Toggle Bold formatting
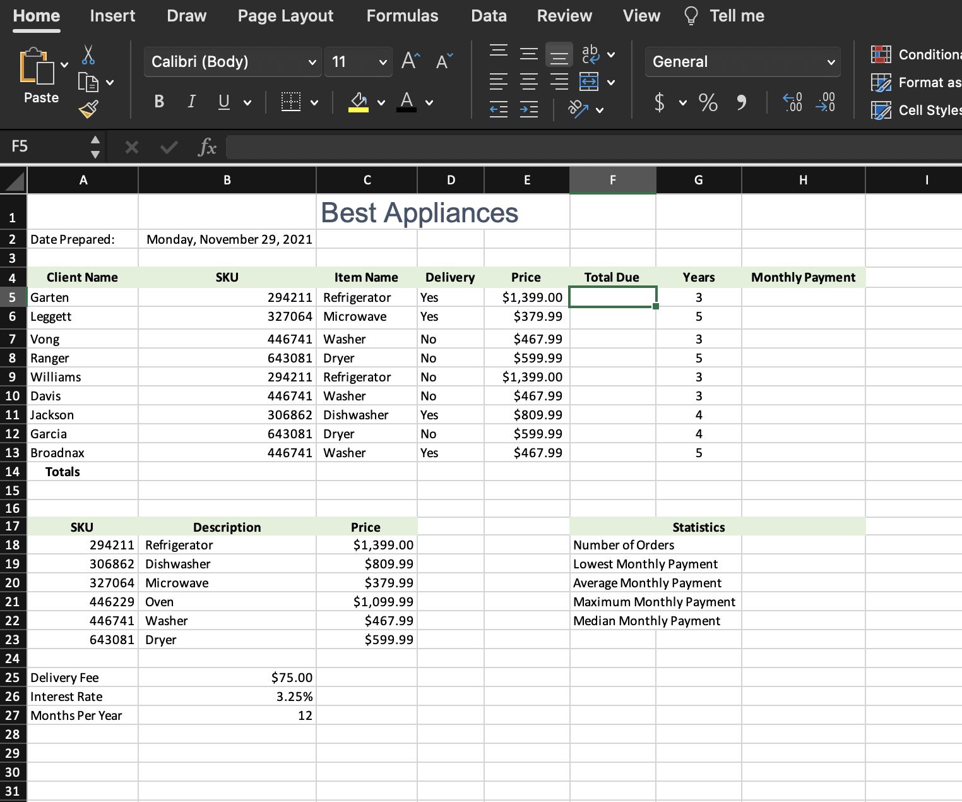This screenshot has width=962, height=802. (x=159, y=102)
